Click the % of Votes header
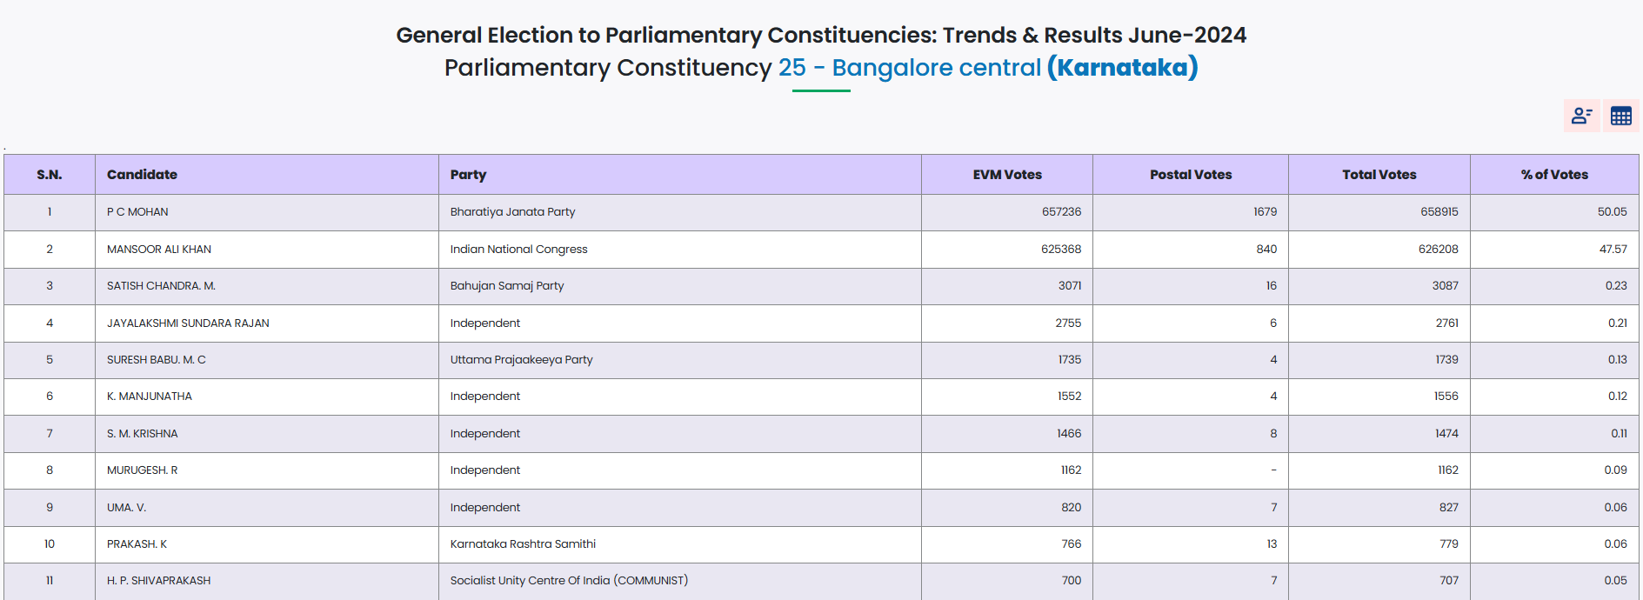The image size is (1643, 600). pyautogui.click(x=1553, y=175)
